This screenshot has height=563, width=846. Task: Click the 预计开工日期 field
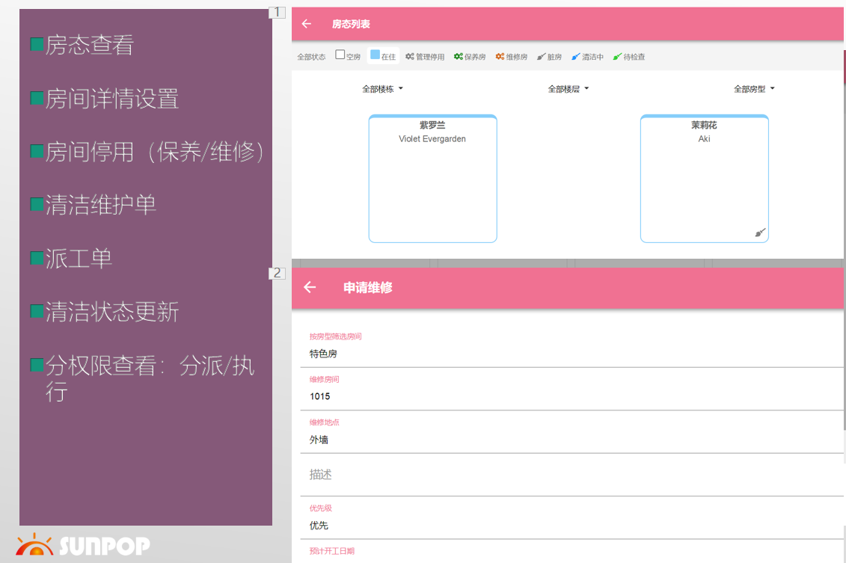click(572, 553)
